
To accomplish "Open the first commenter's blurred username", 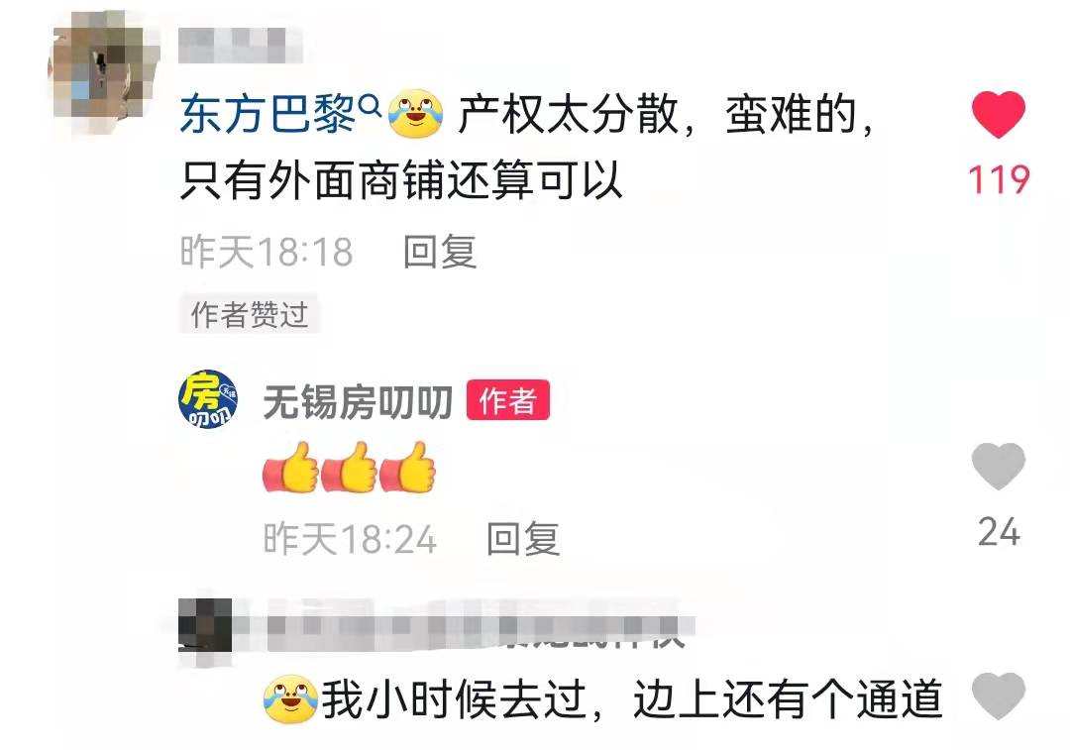I will pyautogui.click(x=240, y=46).
